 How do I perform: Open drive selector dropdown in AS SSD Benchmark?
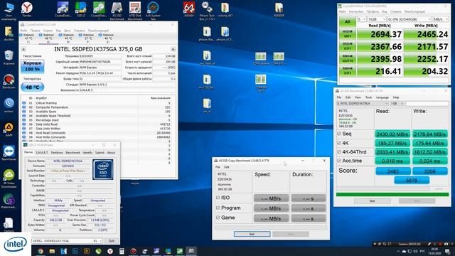(x=362, y=104)
